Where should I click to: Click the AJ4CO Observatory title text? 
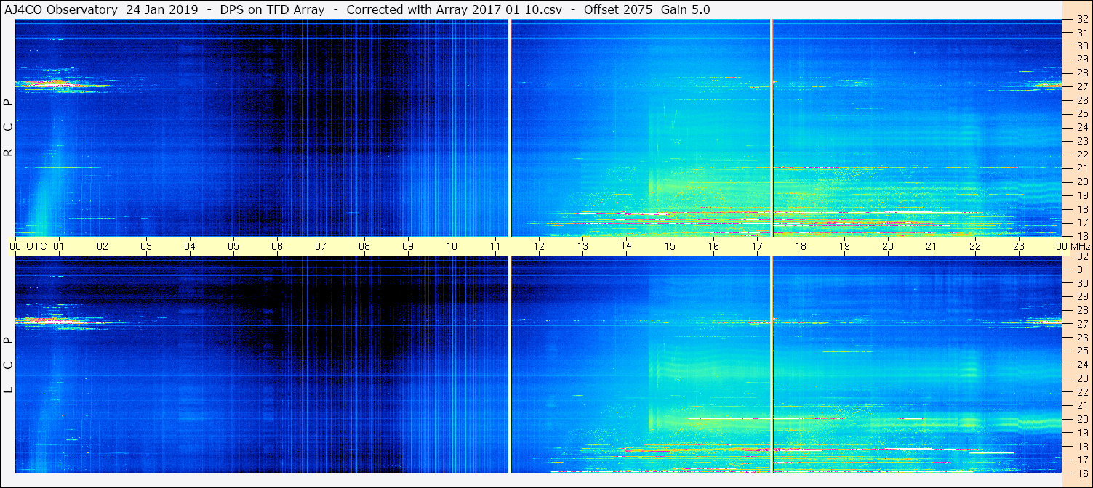[x=62, y=9]
